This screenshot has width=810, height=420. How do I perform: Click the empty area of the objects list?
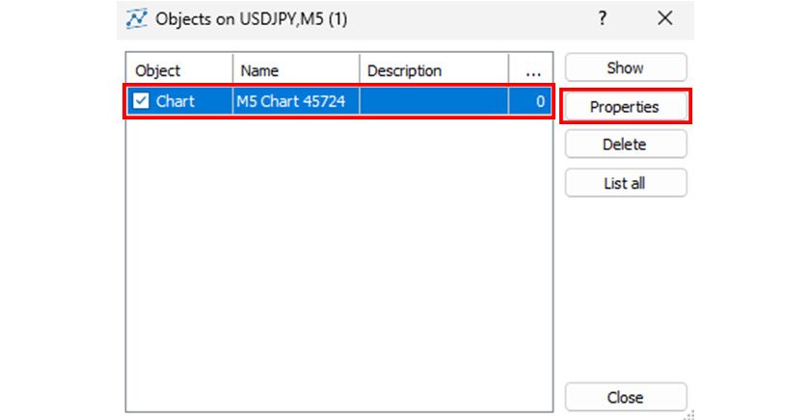[x=337, y=260]
